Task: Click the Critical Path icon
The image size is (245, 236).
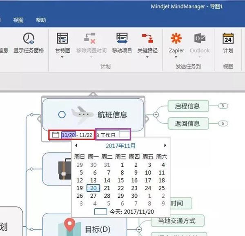Action: [x=147, y=38]
